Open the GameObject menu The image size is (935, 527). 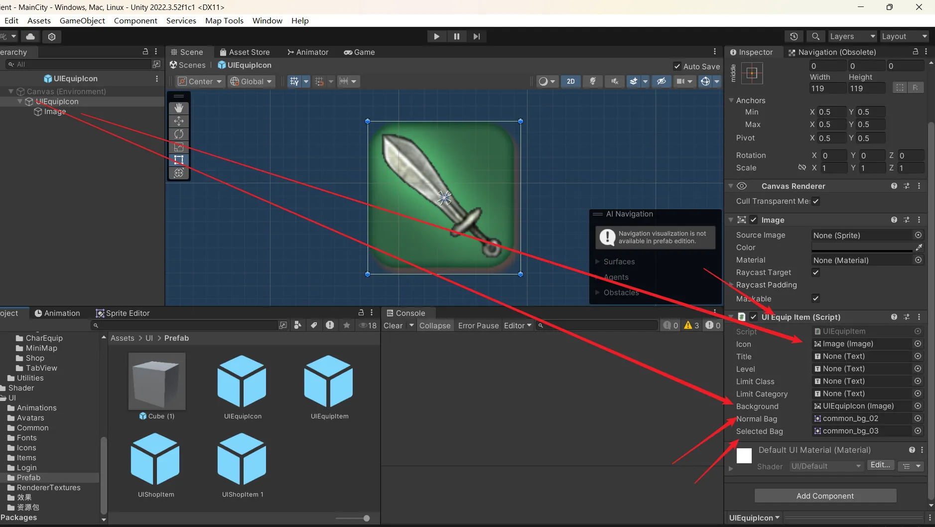click(x=82, y=20)
